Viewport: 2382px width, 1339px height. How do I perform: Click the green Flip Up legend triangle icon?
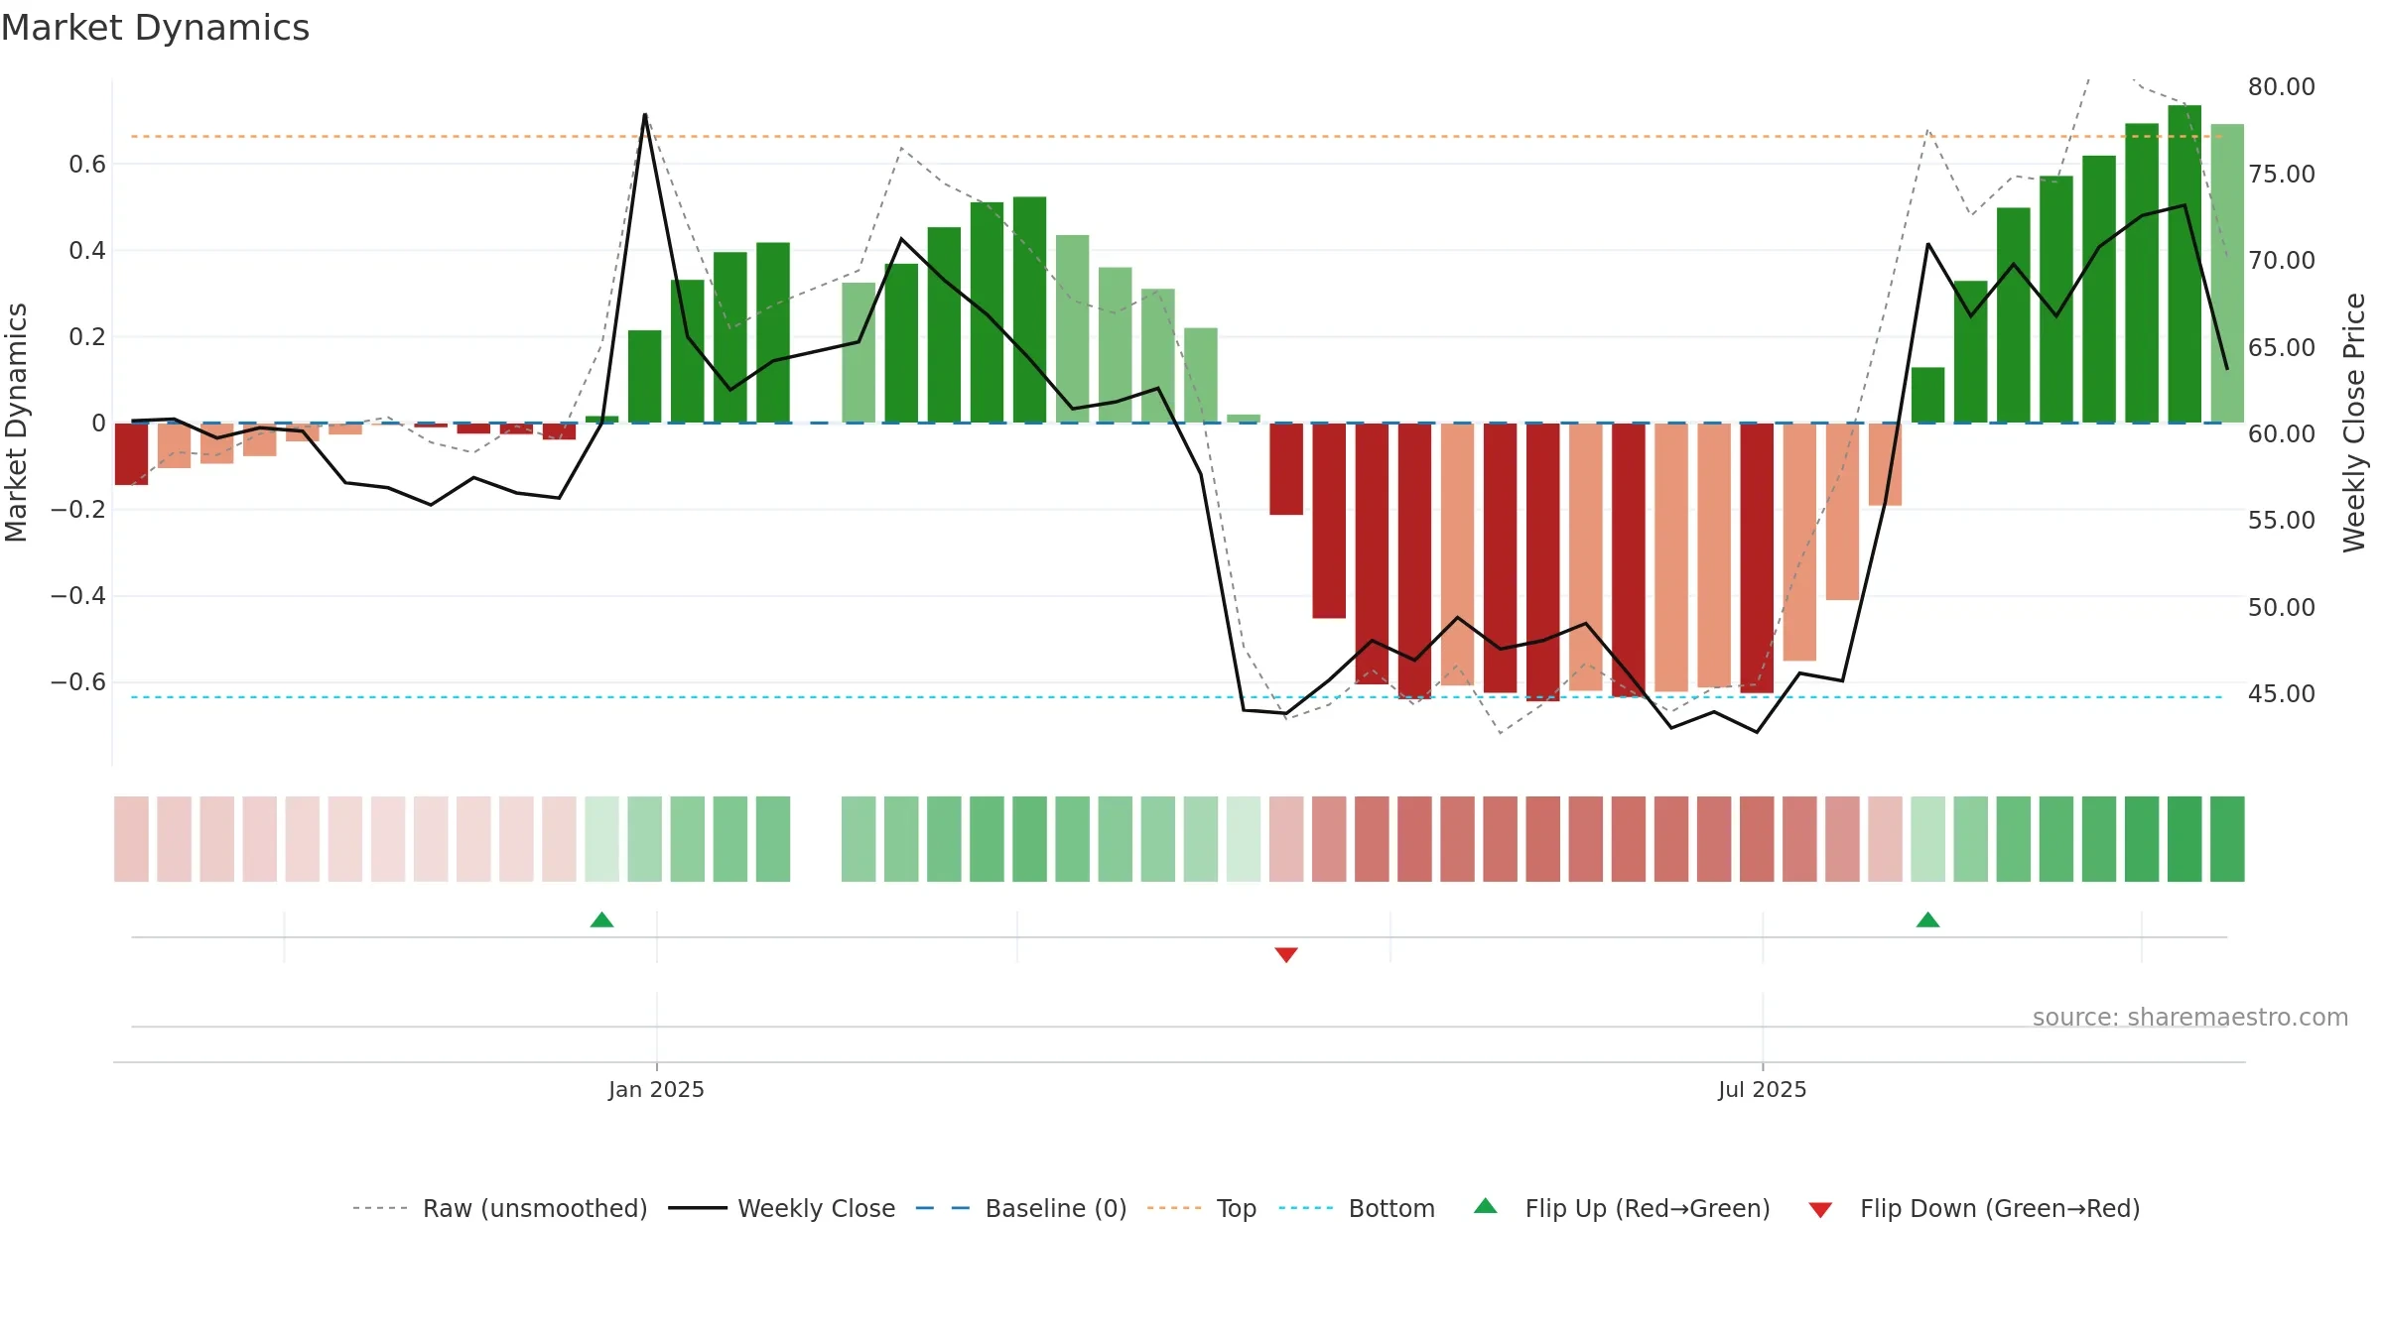tap(1486, 1206)
